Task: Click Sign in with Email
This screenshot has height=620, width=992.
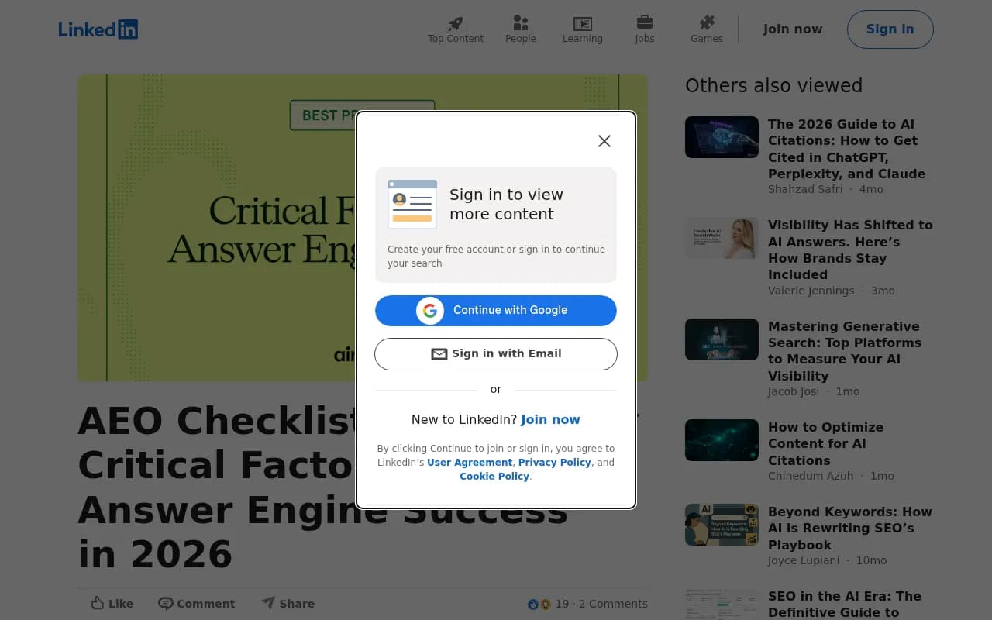Action: point(496,354)
